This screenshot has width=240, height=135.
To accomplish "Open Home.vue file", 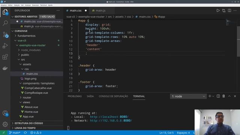I will (x=31, y=112).
